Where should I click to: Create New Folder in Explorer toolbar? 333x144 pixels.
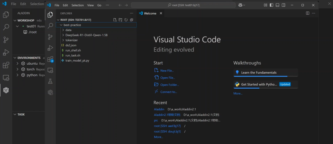click(x=120, y=20)
